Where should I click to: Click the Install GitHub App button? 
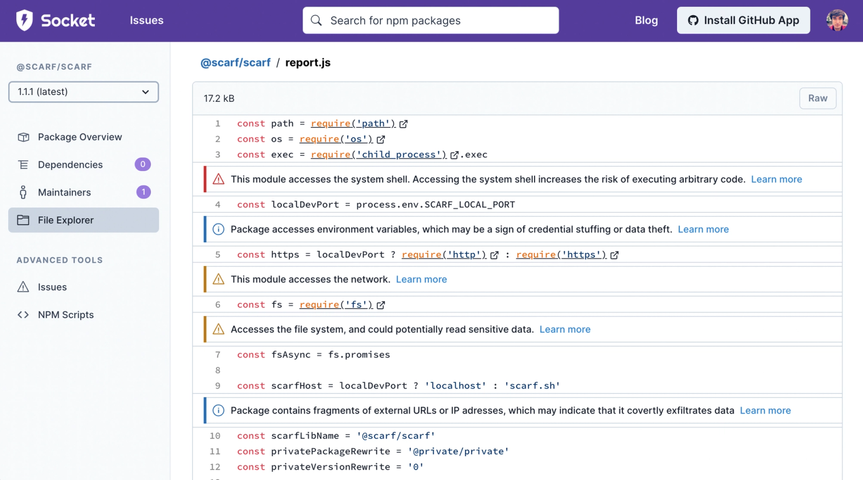[x=743, y=20]
